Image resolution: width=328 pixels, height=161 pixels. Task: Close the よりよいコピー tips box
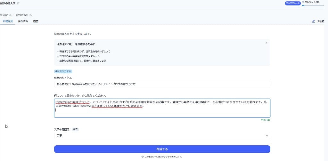point(266,43)
